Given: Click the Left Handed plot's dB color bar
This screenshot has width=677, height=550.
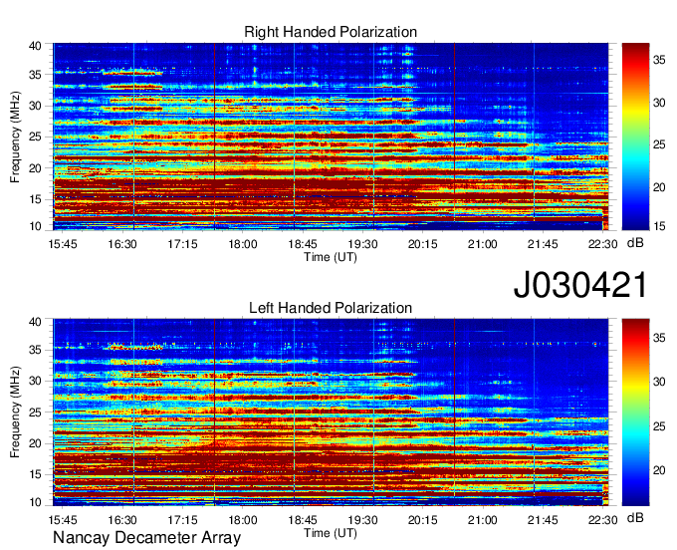Looking at the screenshot, I should [x=635, y=412].
